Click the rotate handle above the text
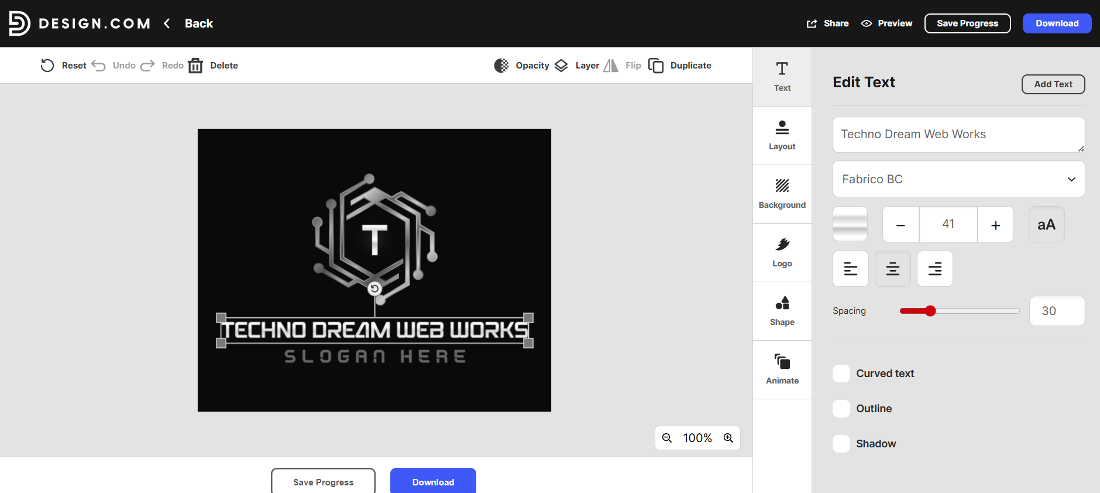Screen dimensions: 1100x493 coord(374,289)
